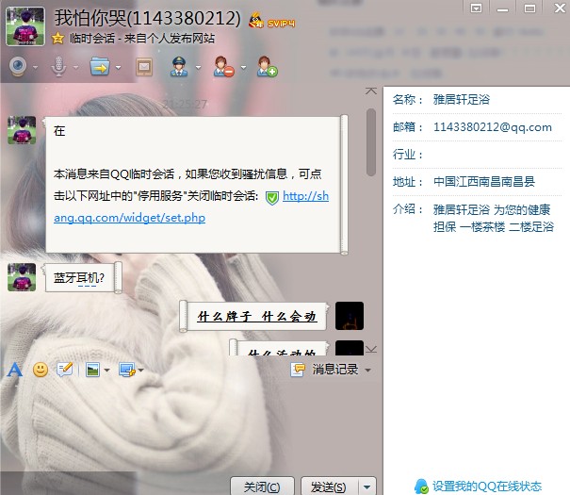
Task: Click the note with pencil icon
Action: [x=65, y=370]
